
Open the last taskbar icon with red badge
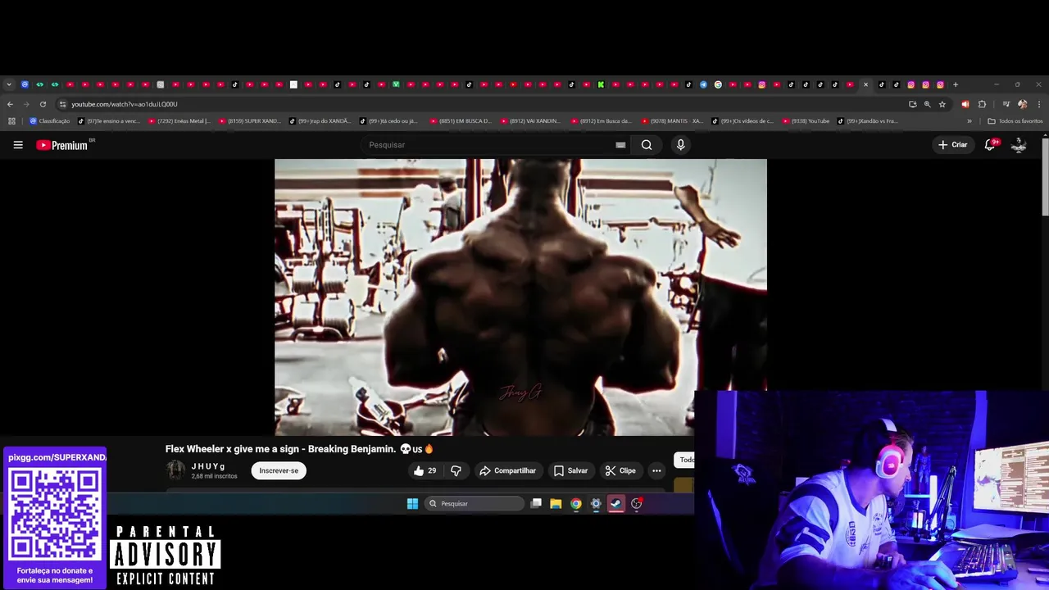[x=637, y=504]
